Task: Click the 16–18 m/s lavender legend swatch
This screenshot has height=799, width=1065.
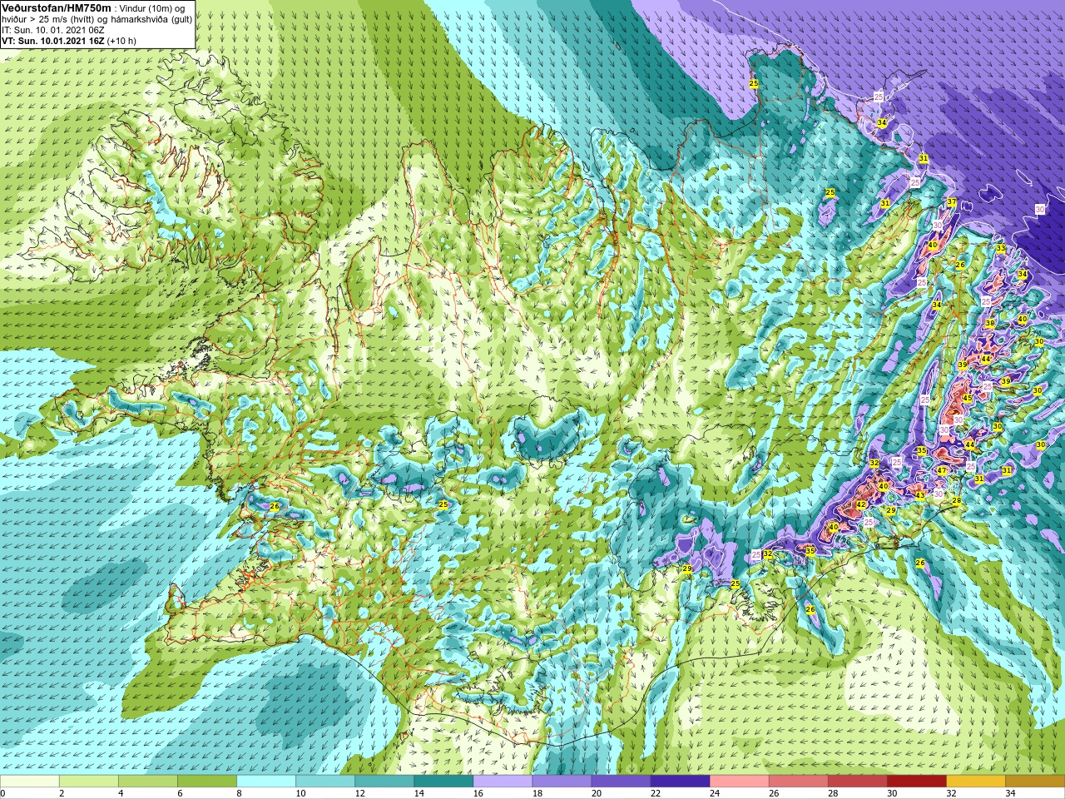Action: [x=503, y=782]
